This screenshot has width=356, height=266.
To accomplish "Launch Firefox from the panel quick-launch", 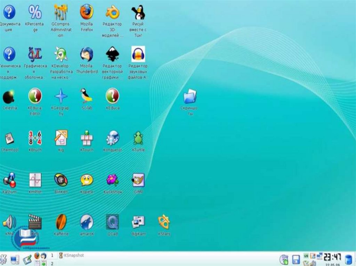I will click(37, 256).
